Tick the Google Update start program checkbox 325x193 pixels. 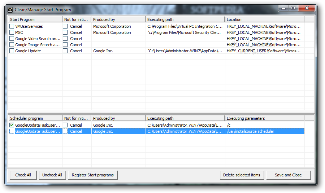[12, 51]
